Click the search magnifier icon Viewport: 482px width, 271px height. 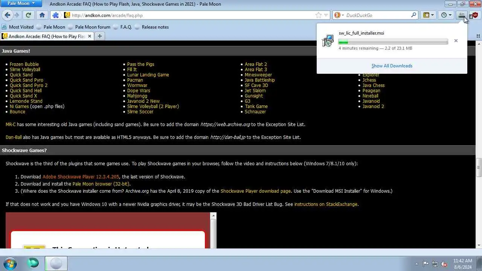(x=413, y=15)
